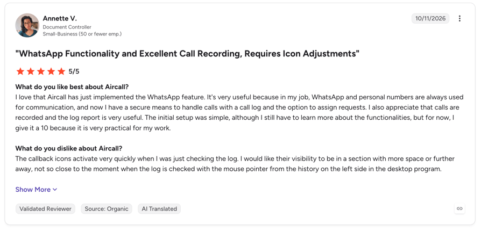Click the Small-Business company size label
The height and width of the screenshot is (231, 481).
pos(82,34)
